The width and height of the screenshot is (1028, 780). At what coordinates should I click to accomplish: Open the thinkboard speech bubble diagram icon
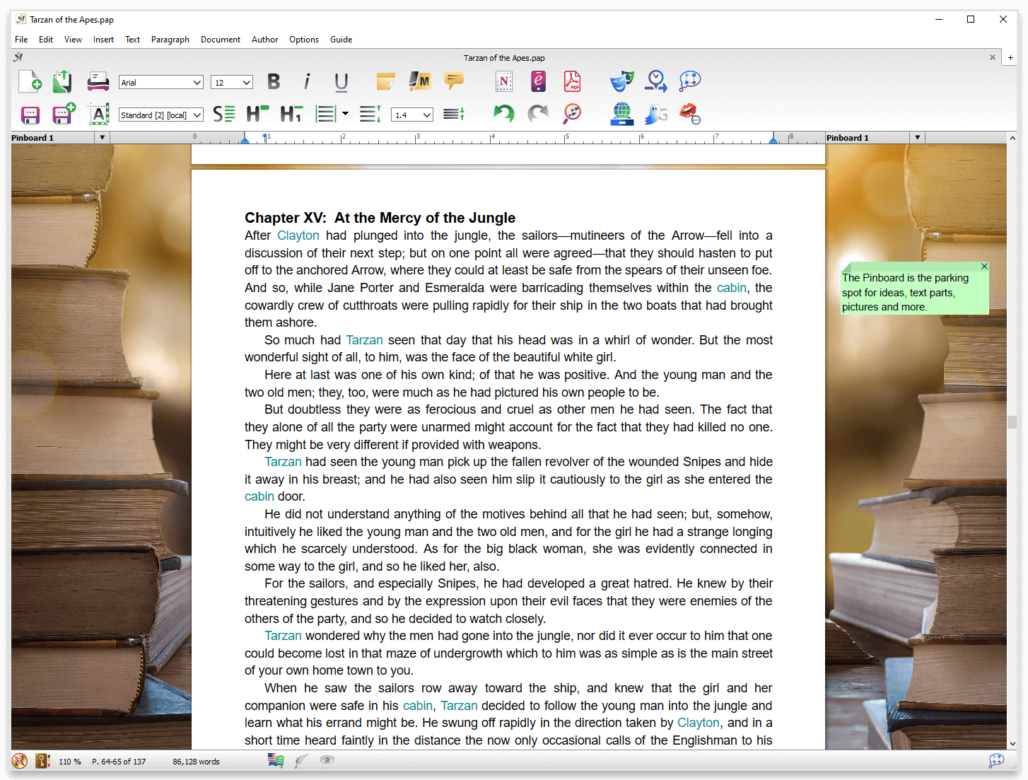690,81
